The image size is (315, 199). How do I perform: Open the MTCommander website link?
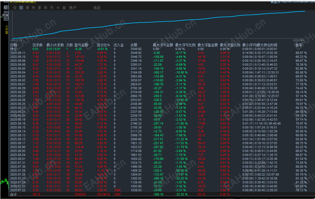298,2
